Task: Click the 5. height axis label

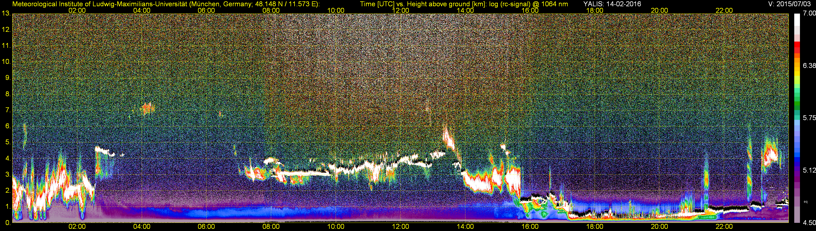Action: (x=8, y=142)
